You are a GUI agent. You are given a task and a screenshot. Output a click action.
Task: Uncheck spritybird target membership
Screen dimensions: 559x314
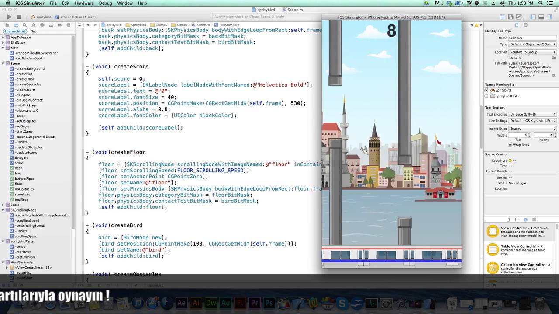[487, 90]
